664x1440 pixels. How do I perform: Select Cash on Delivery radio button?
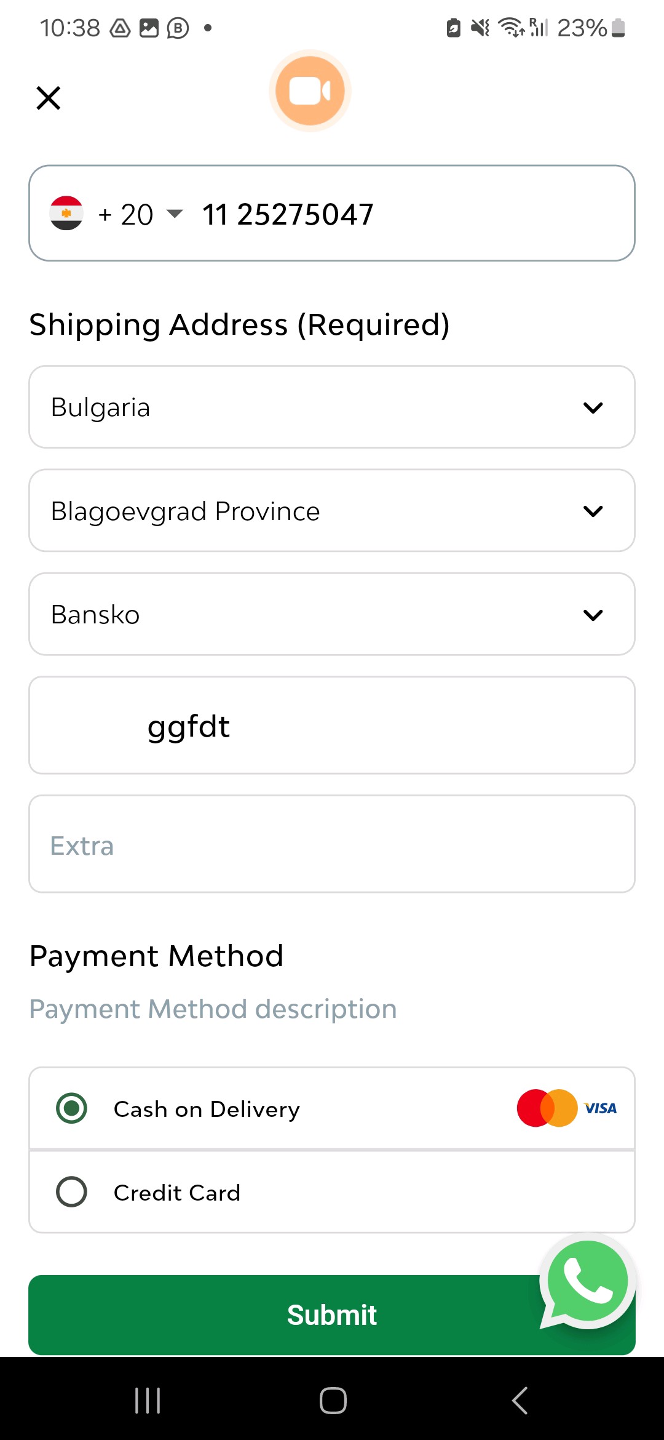72,1108
